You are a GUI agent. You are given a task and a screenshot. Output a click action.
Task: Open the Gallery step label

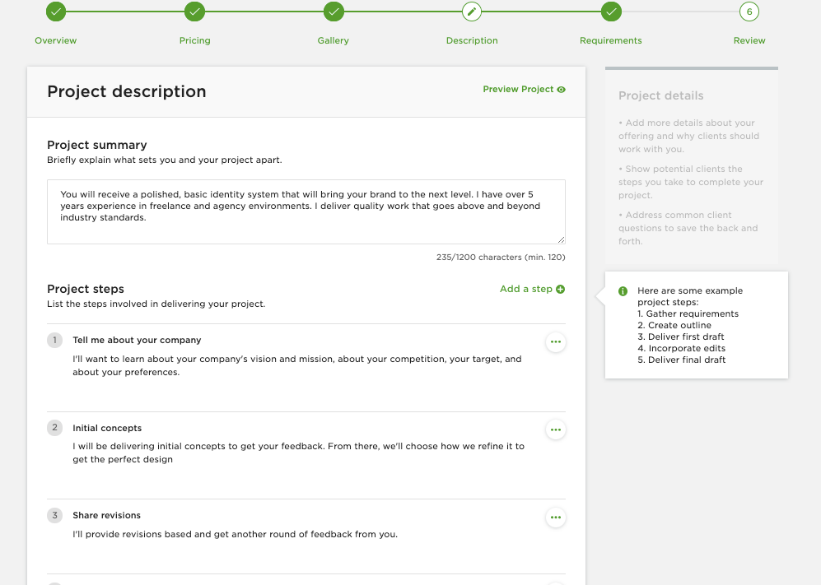tap(334, 40)
